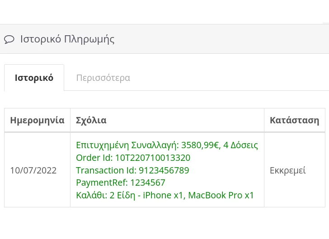Select the date cell 10/07/2022
Image resolution: width=329 pixels, height=239 pixels.
(33, 170)
